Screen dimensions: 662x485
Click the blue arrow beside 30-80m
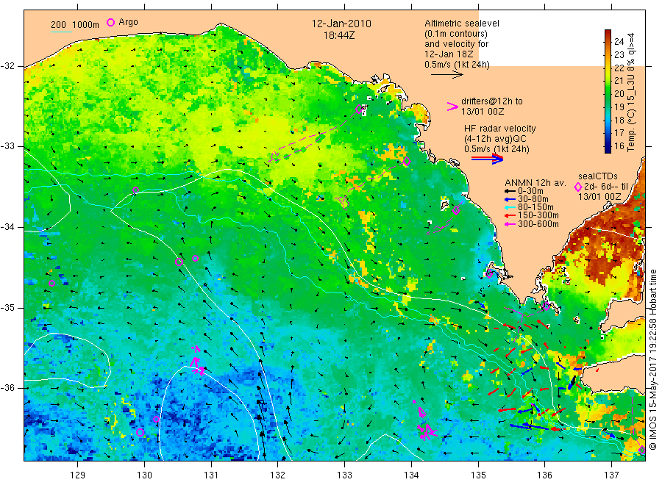pyautogui.click(x=510, y=199)
